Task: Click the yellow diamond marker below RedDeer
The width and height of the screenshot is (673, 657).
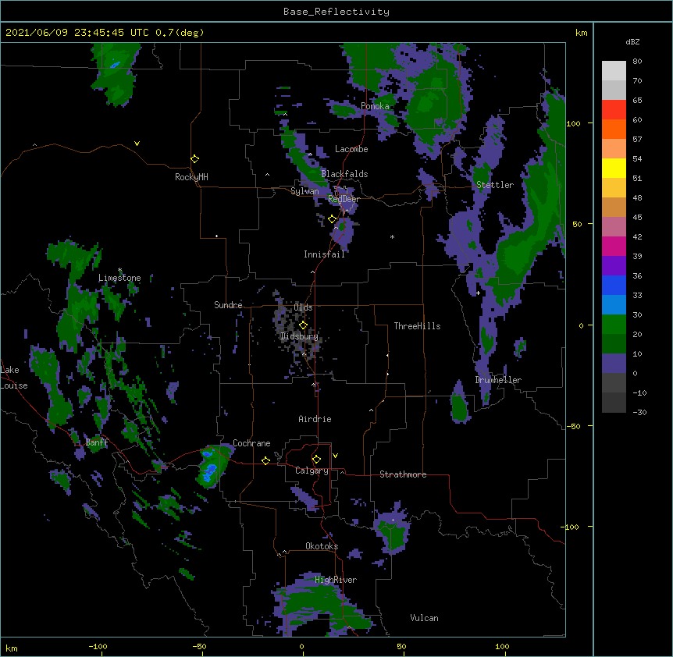Action: (333, 219)
